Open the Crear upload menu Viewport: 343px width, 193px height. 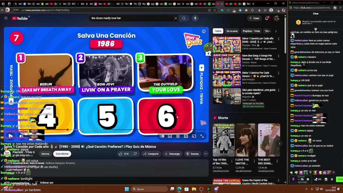[254, 18]
